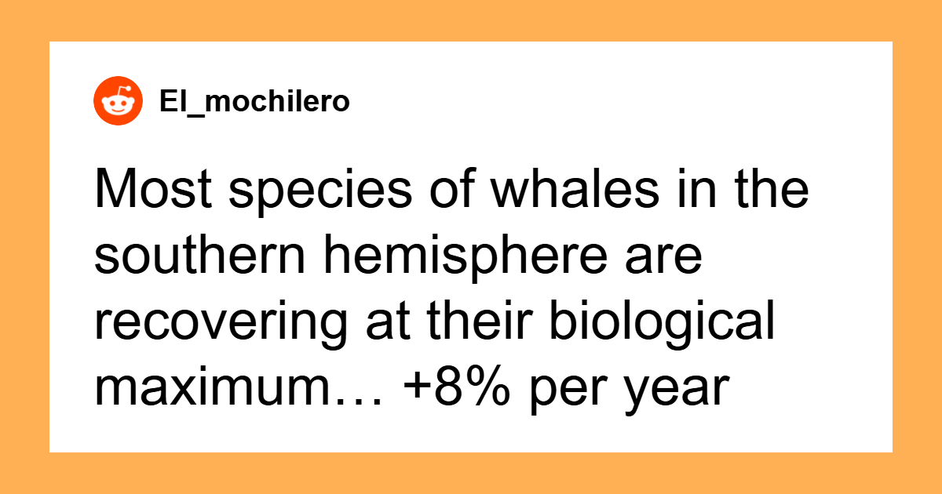This screenshot has width=942, height=494.
Task: Click the Reddit Snoo avatar icon
Action: click(119, 102)
